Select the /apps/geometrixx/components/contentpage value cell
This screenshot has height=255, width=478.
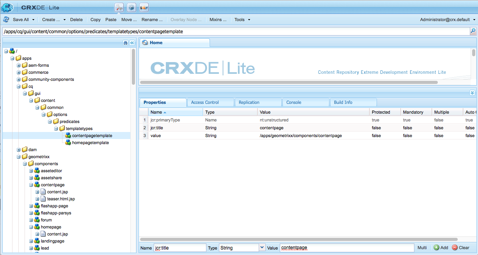[x=313, y=136]
